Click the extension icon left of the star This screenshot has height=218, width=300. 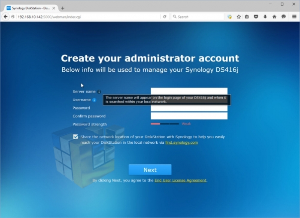coord(230,17)
